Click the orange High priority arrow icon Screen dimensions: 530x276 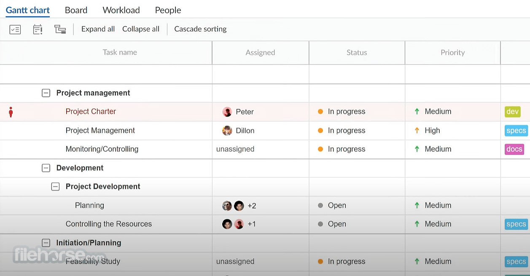tap(417, 131)
